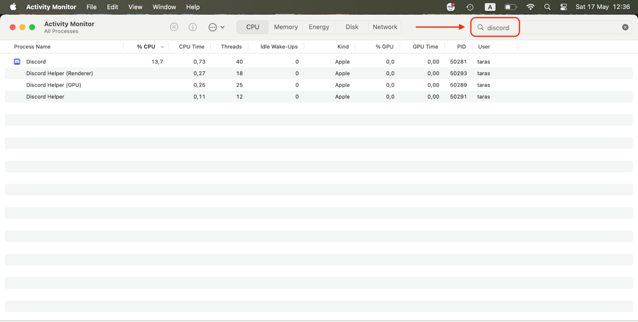This screenshot has width=638, height=322.
Task: Click the Wi-Fi icon in the menu bar
Action: pyautogui.click(x=530, y=7)
